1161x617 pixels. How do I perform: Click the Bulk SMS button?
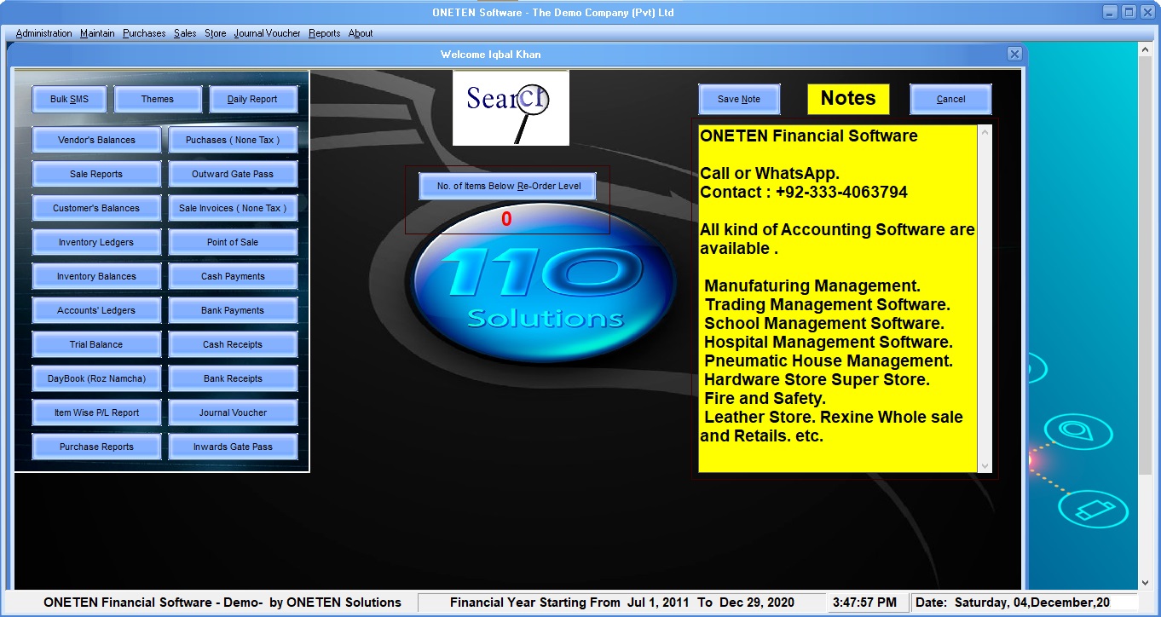(69, 99)
